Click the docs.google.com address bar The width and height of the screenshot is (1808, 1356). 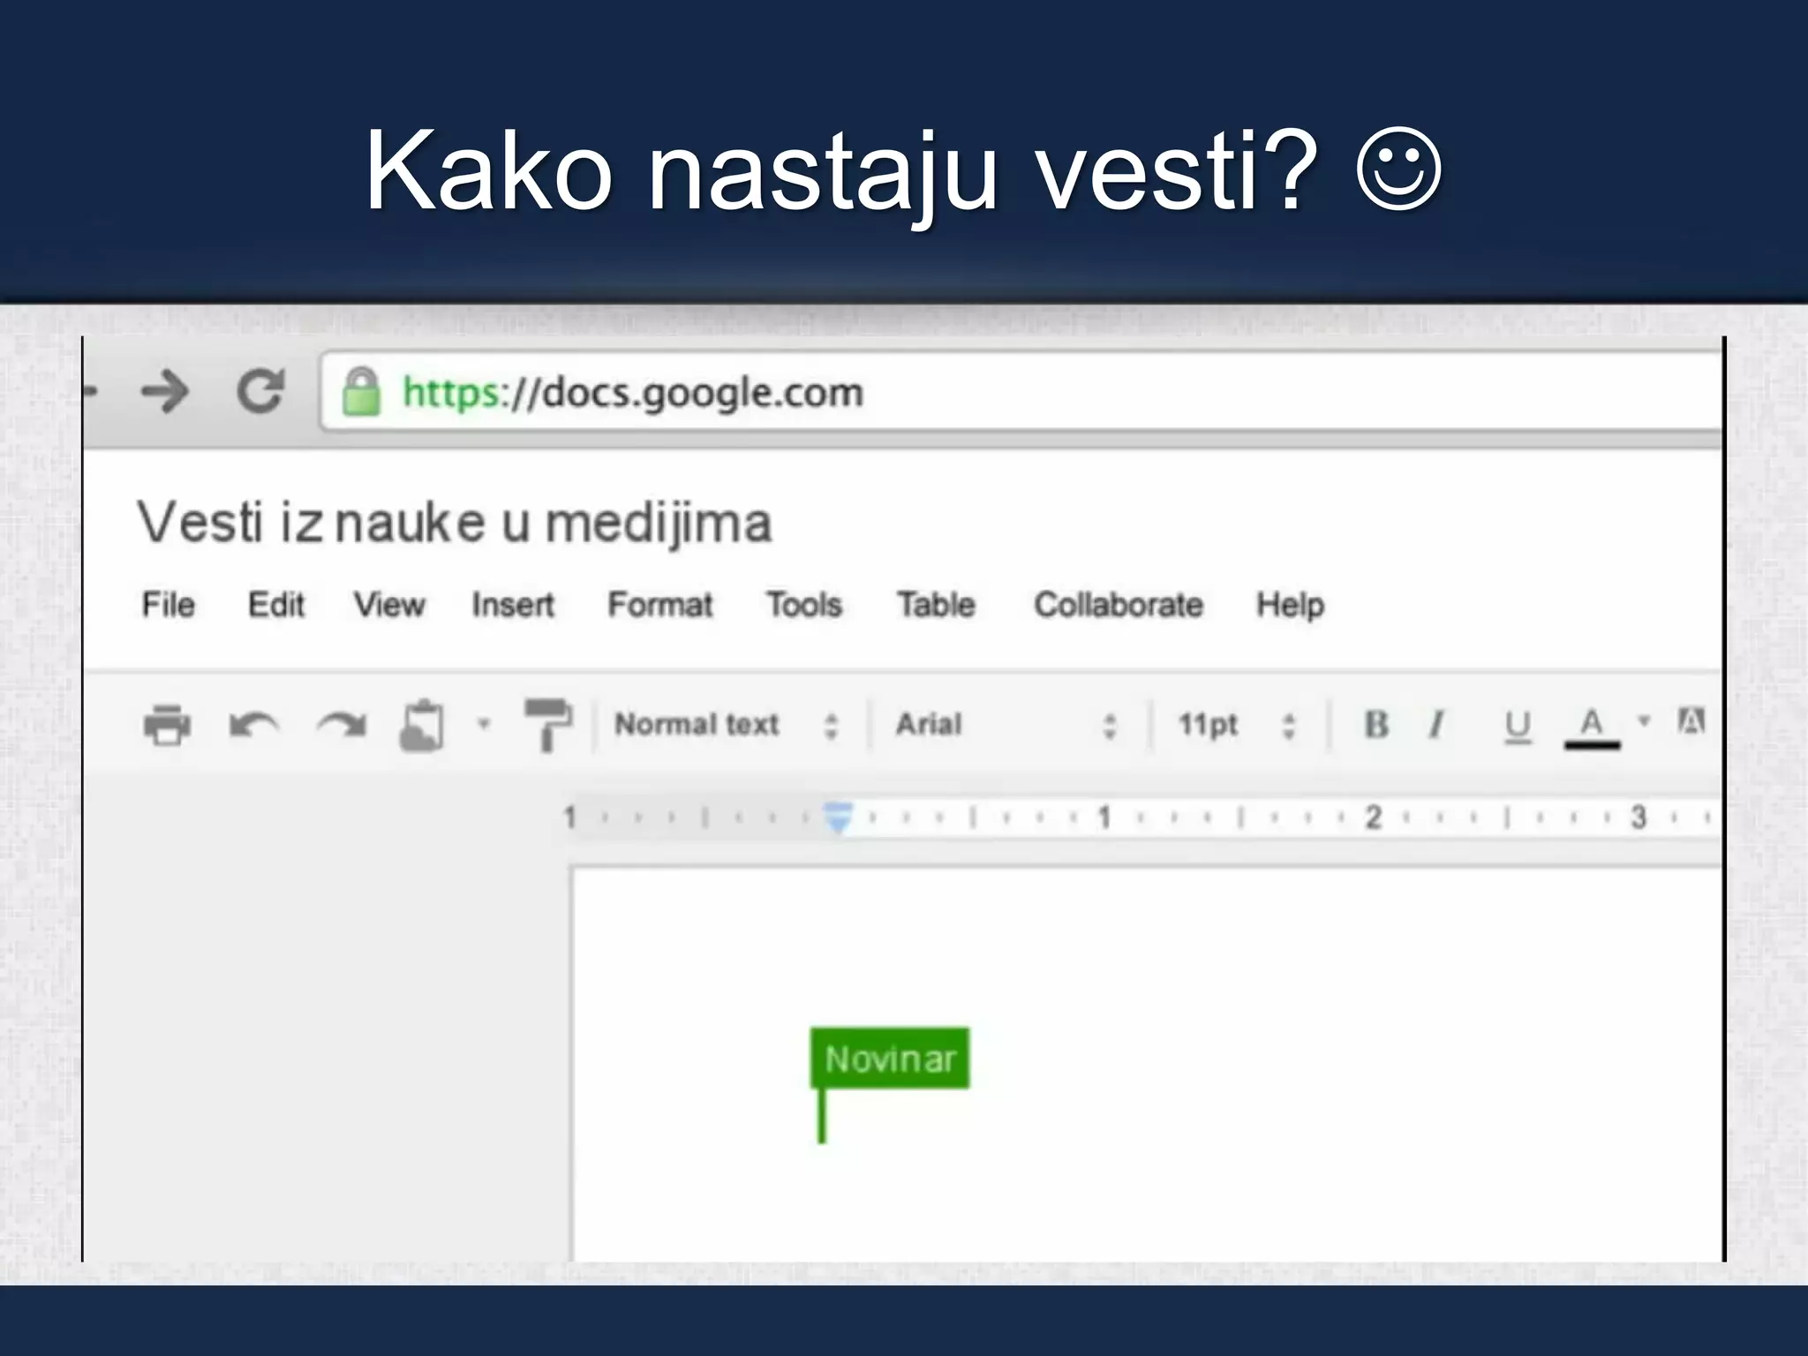click(x=1021, y=391)
